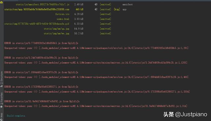Viewport: 211px width, 121px height.
Task: Click the static/img gif file name
Action: tap(37, 24)
